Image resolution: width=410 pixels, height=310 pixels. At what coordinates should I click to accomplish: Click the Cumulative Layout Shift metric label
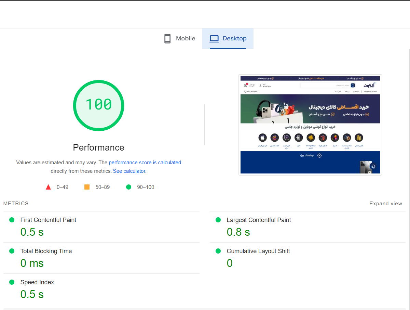point(258,251)
